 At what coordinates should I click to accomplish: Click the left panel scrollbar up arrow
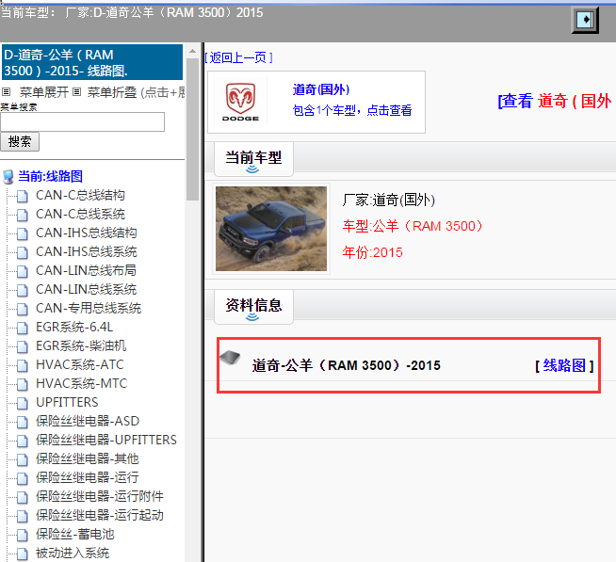click(192, 52)
